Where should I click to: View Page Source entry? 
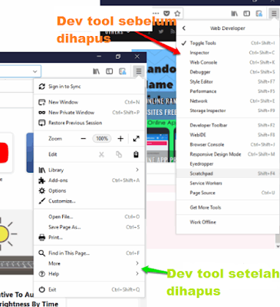(x=228, y=193)
